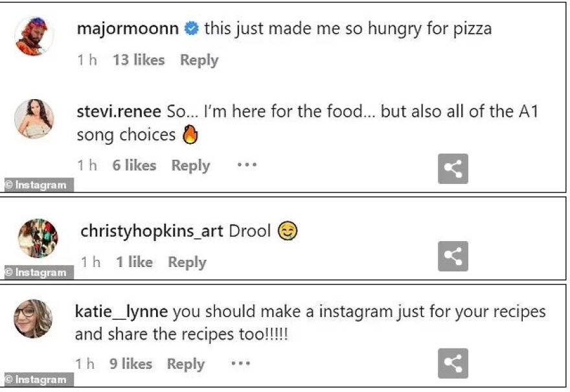Open majormoonn's profile picture
Image resolution: width=570 pixels, height=392 pixels.
(33, 36)
